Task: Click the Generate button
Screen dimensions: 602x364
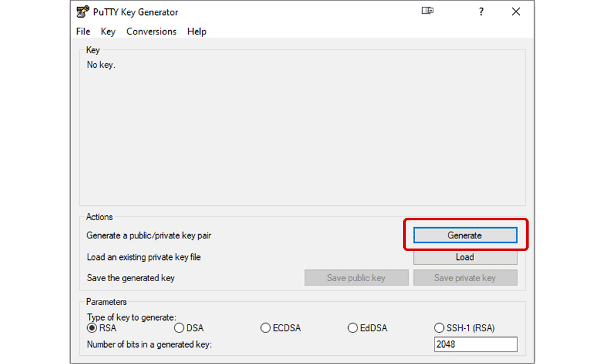Action: 465,235
